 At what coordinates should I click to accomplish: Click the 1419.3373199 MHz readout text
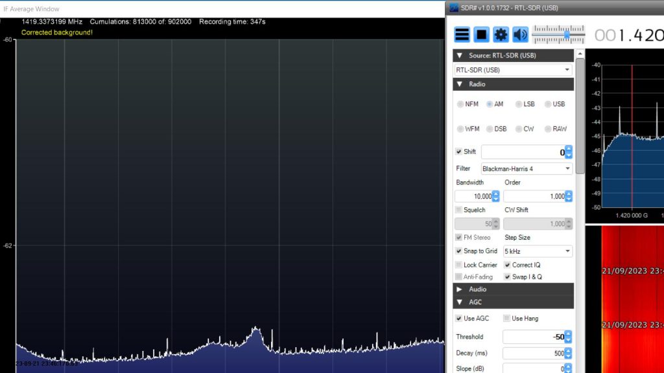(x=52, y=21)
